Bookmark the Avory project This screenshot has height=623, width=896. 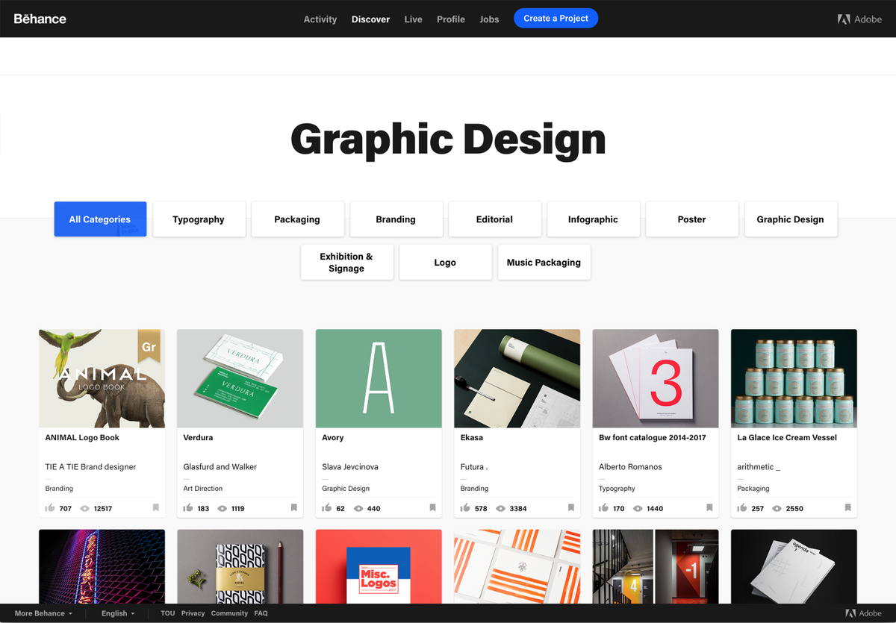(432, 508)
